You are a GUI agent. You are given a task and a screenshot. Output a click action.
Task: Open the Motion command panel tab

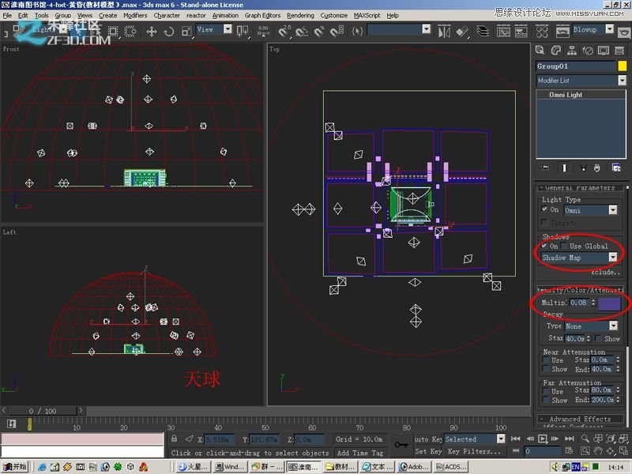(588, 51)
